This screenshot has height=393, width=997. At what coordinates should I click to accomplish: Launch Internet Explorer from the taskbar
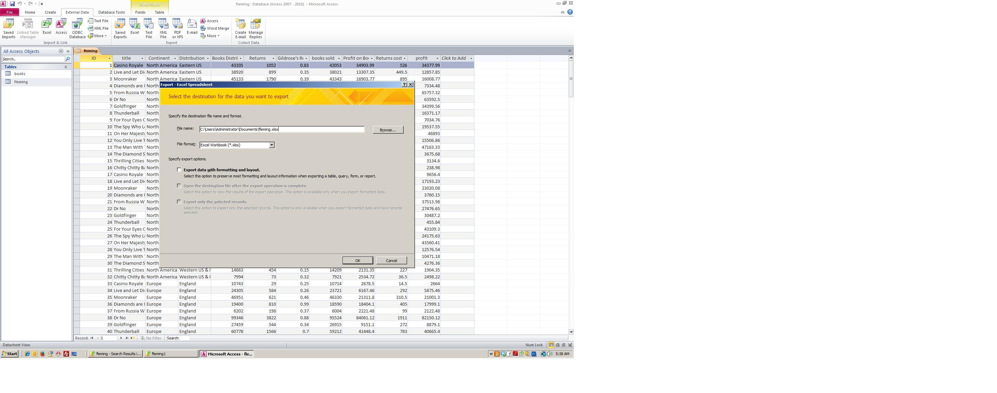pyautogui.click(x=27, y=354)
